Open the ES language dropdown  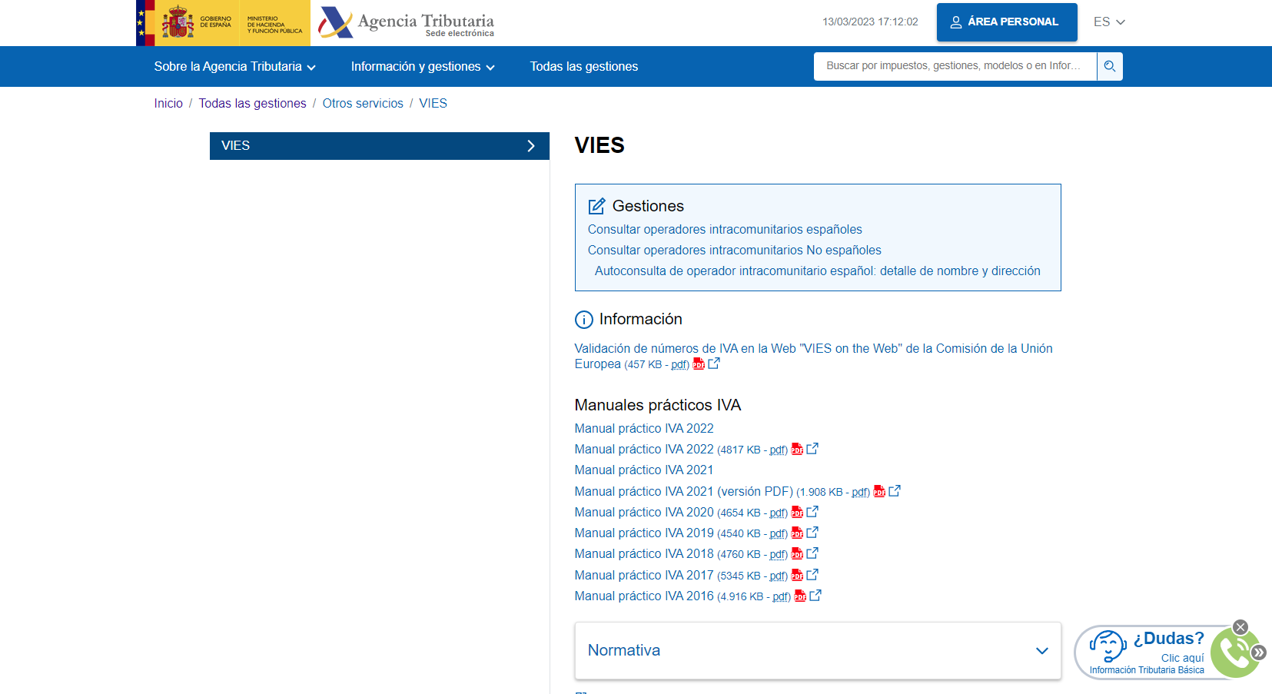tap(1108, 22)
